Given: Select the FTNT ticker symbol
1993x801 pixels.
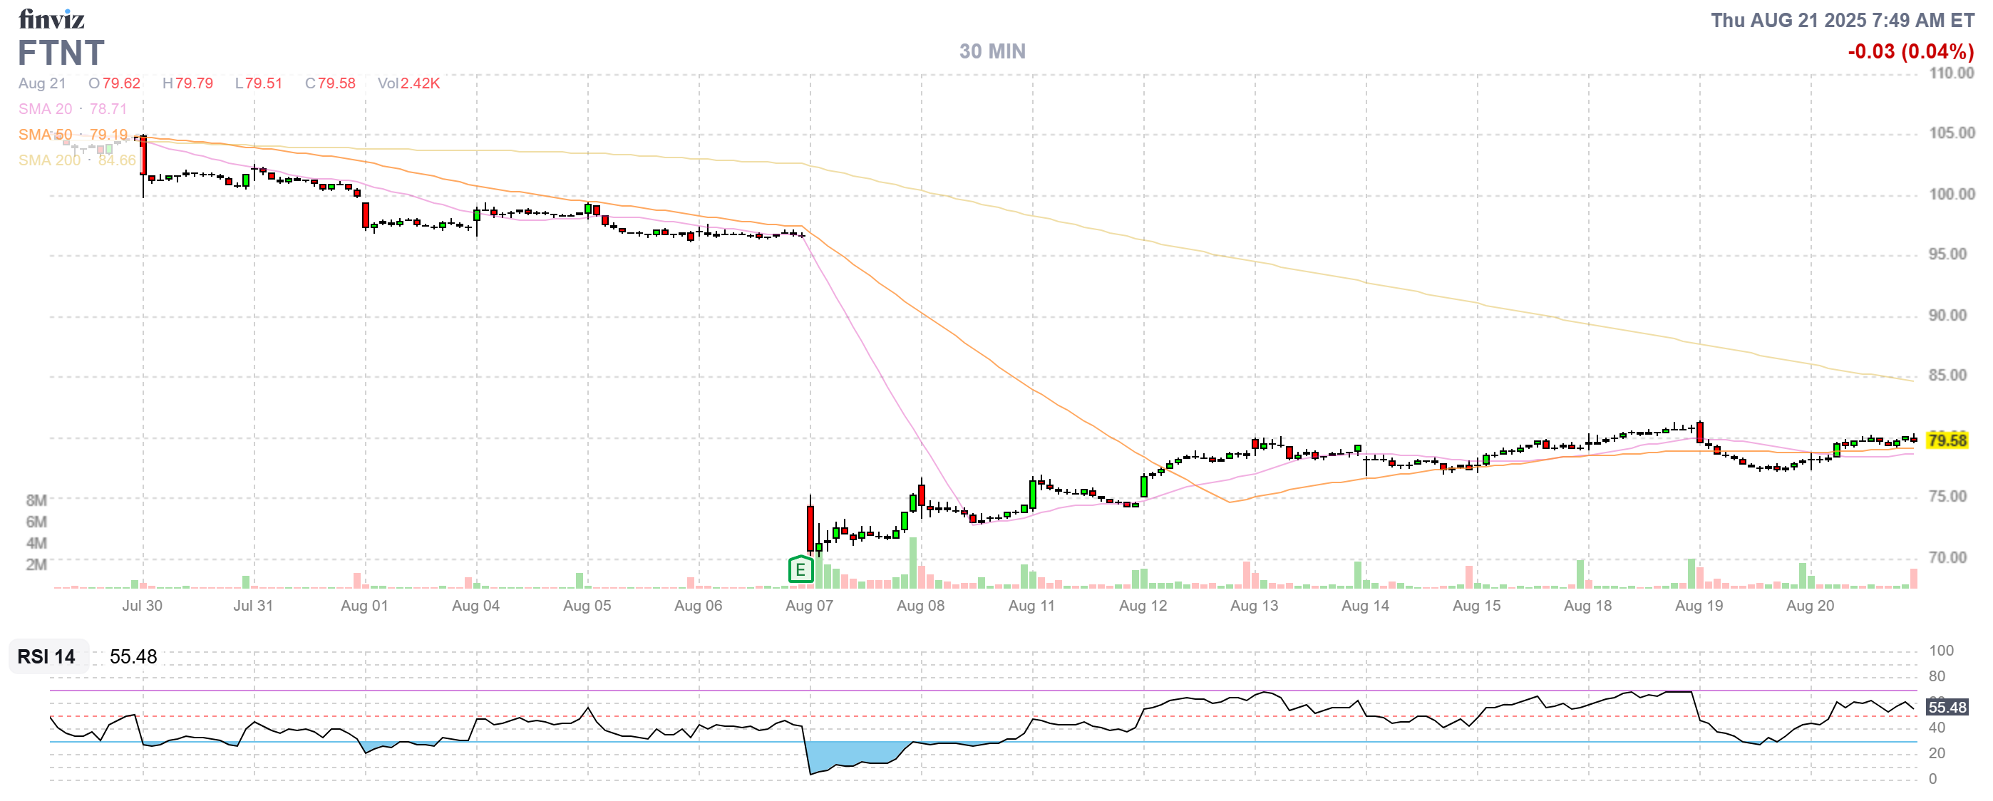Looking at the screenshot, I should [61, 54].
